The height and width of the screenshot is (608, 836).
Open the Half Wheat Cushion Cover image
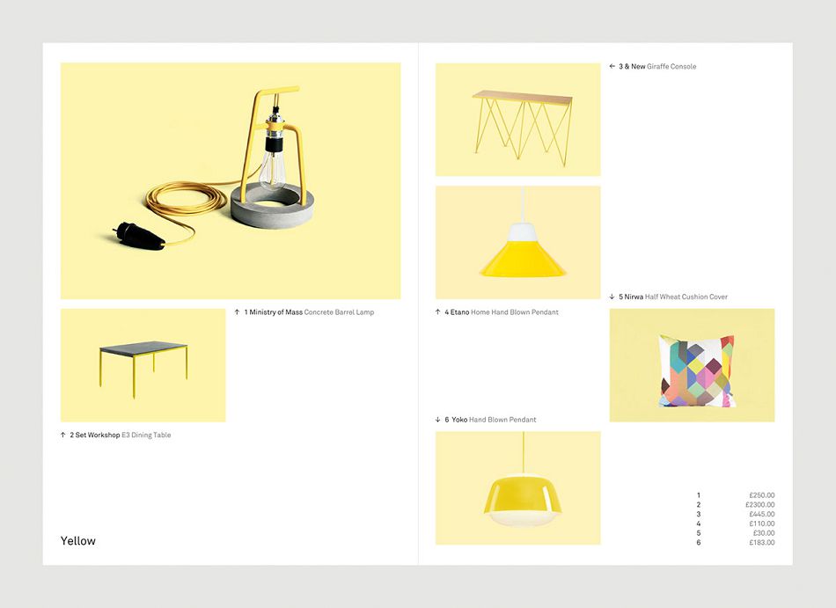click(692, 365)
